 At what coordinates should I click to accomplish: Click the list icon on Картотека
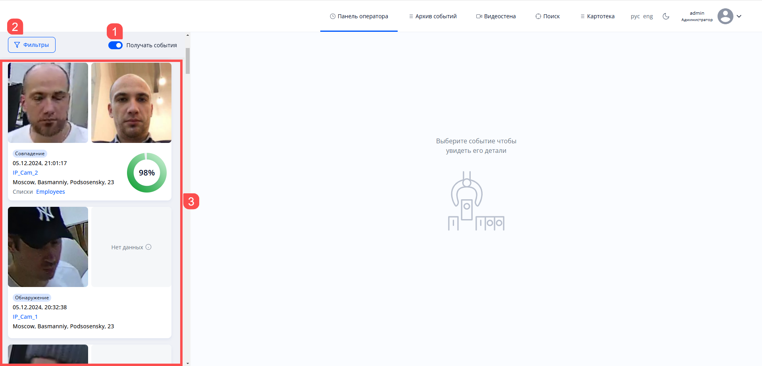(583, 16)
